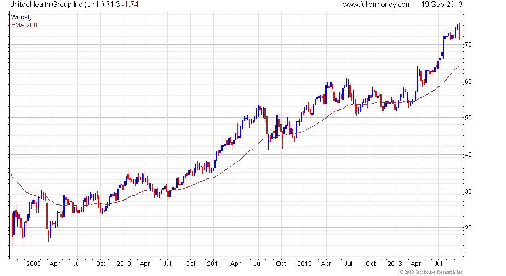506x276 pixels.
Task: Select the EMA 200 legend label
Action: point(24,25)
